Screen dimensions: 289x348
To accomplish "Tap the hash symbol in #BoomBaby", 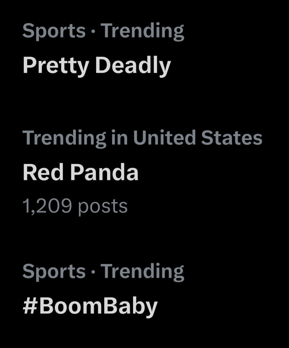I will 30,306.
